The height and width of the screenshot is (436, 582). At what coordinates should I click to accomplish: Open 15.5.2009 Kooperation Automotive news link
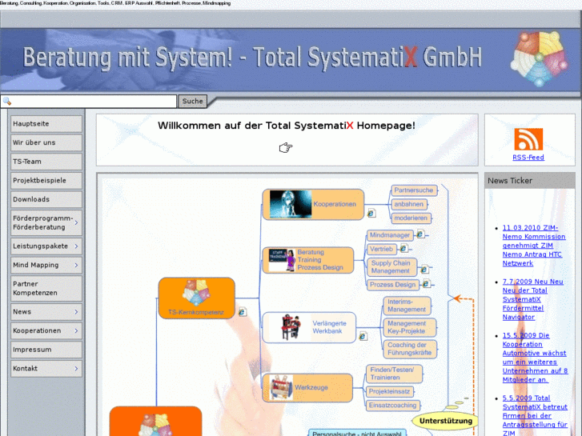click(535, 358)
